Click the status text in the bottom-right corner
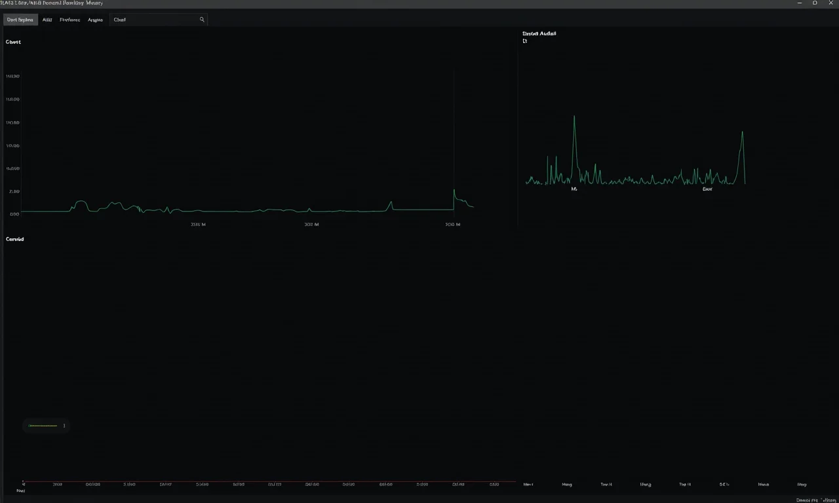 pos(815,499)
